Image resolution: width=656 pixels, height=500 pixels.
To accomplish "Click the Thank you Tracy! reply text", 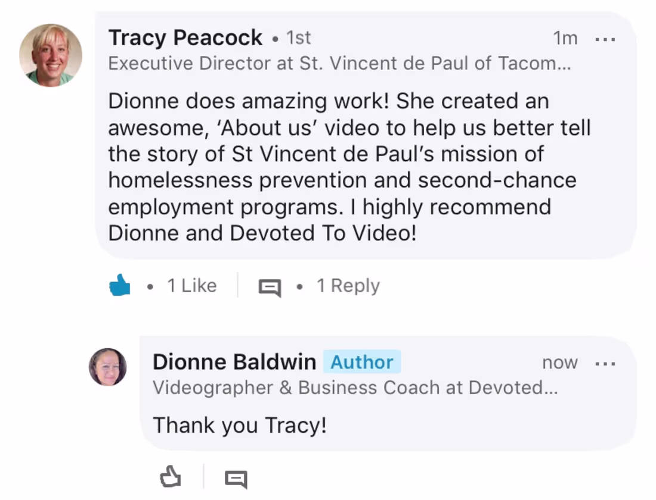I will [240, 426].
